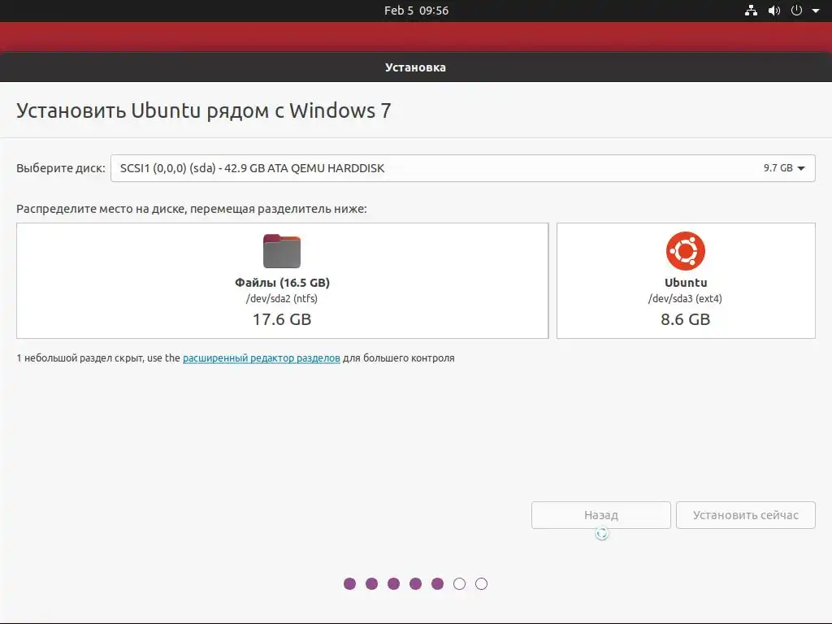Screen dimensions: 832x624
Task: Click the last empty progress dot
Action: tap(481, 583)
